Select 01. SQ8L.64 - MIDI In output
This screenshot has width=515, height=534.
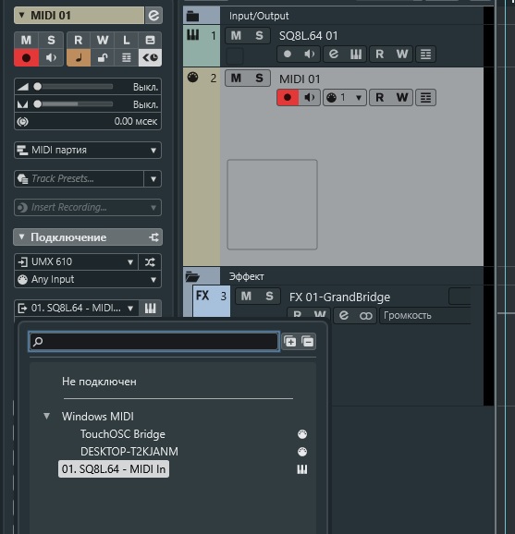114,469
